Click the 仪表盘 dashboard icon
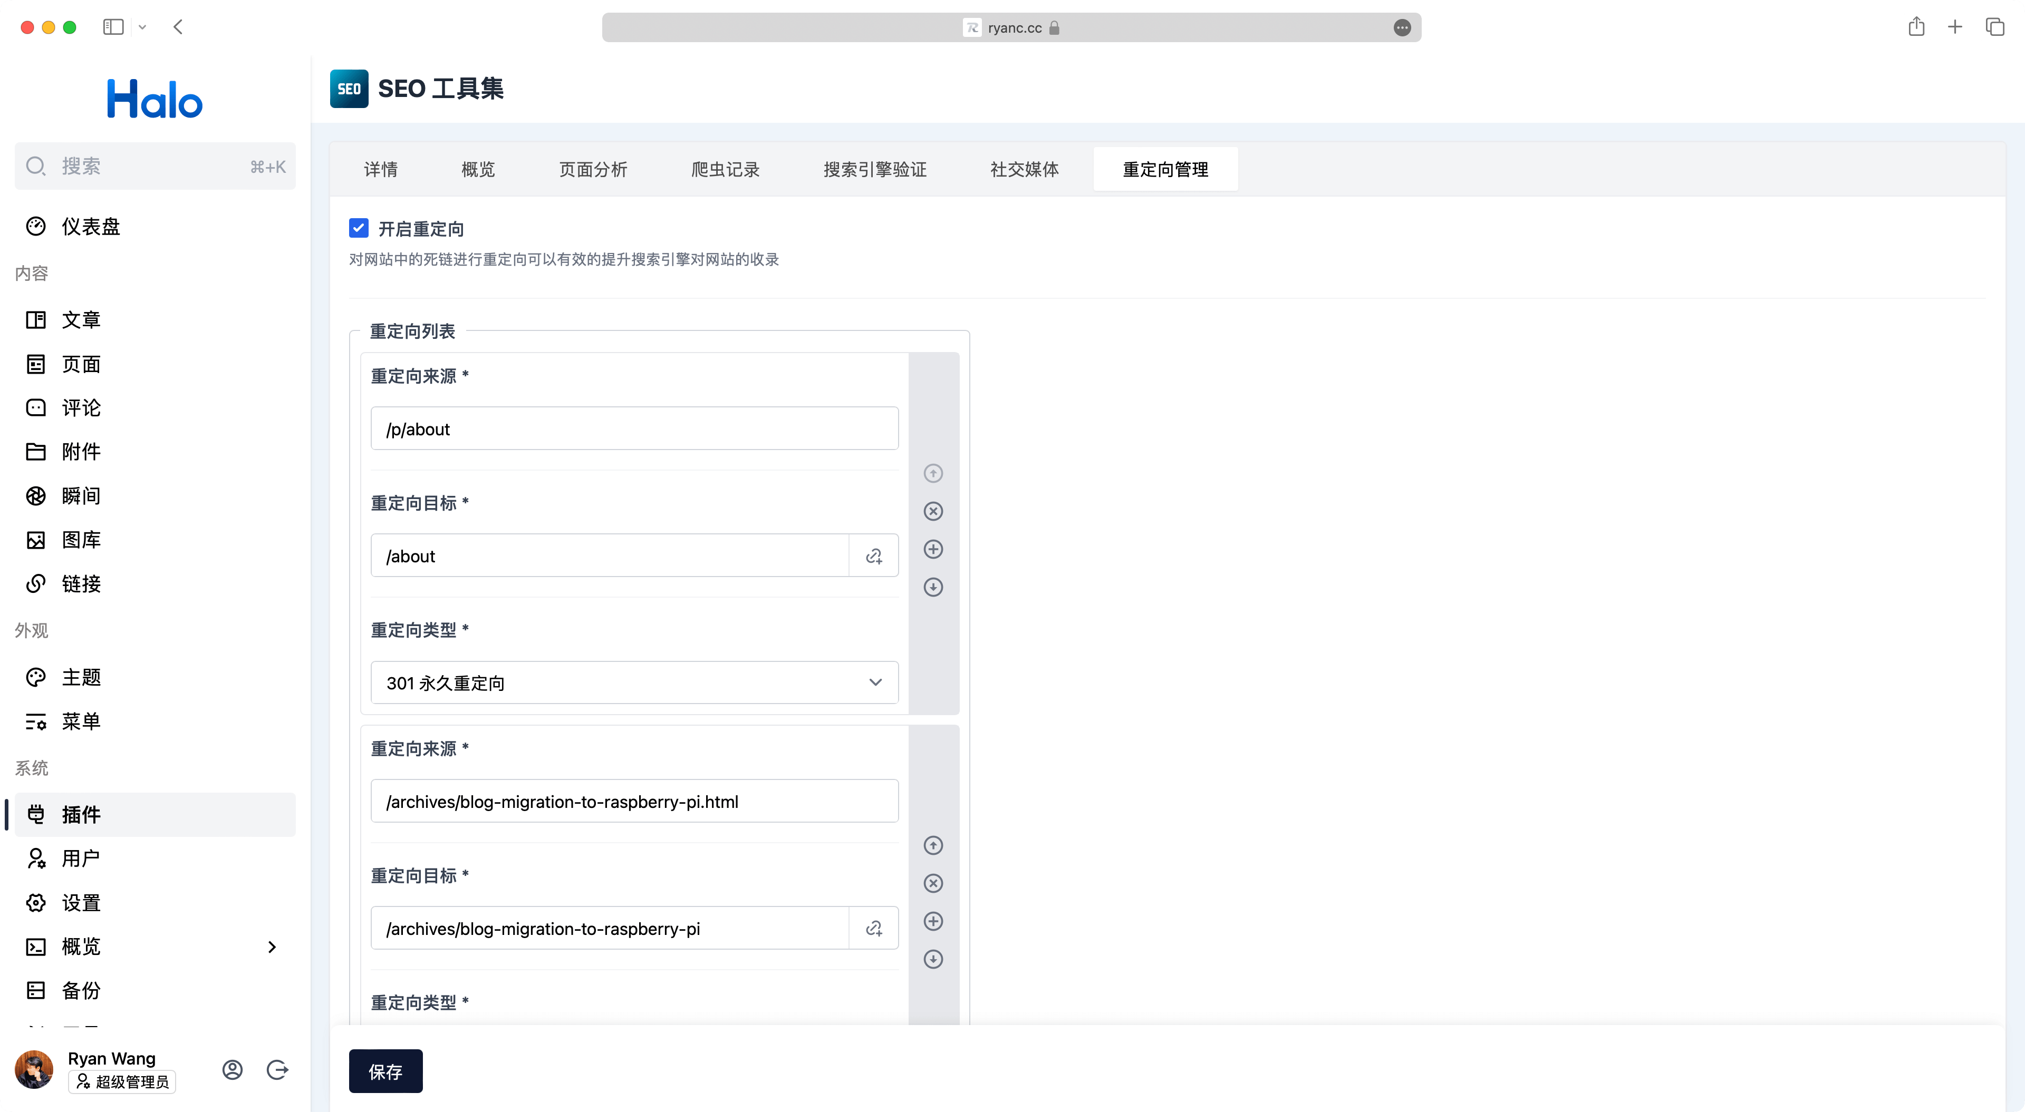 [37, 226]
